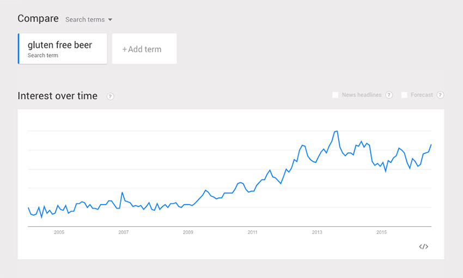Click the 2007 label on the time axis
The image size is (463, 278).
coord(124,232)
